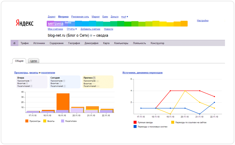Open the Маркет link
Screen dimensions: 235x145
[x=96, y=17]
